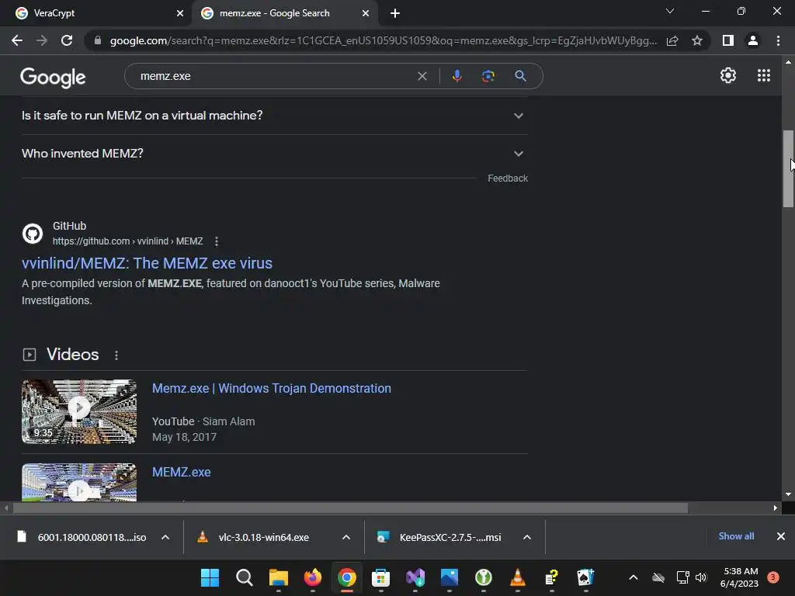The image size is (795, 596).
Task: Reload the Google search page
Action: (x=67, y=40)
